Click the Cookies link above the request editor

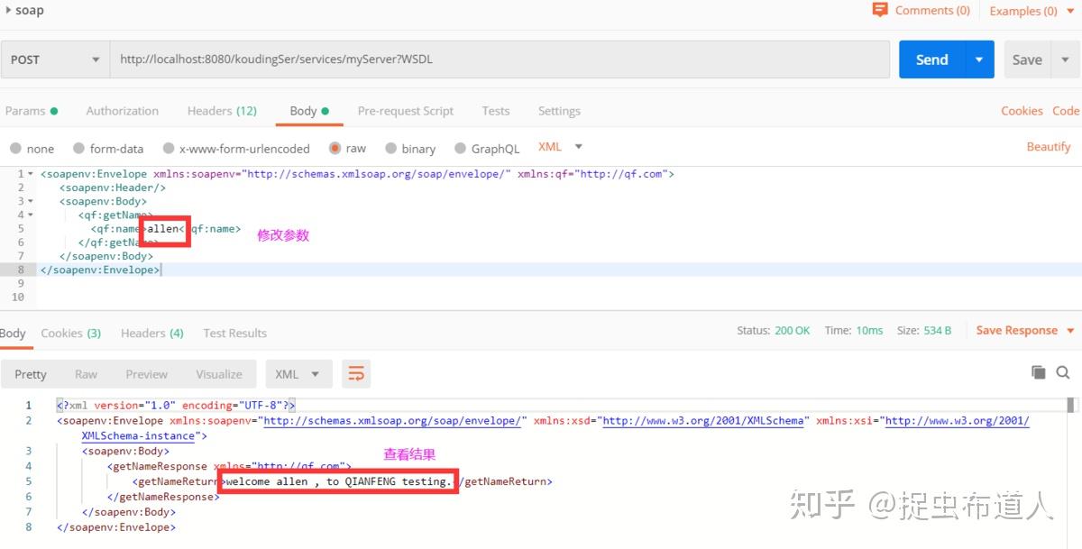click(x=1022, y=110)
